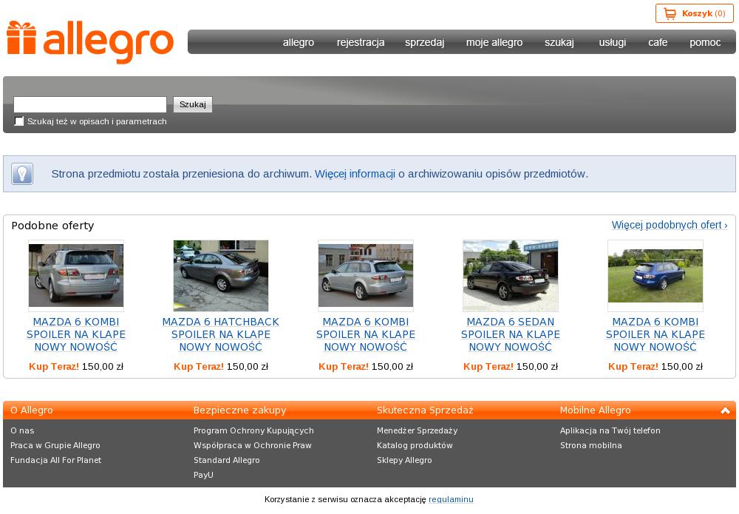Viewport: 739px width, 514px height.
Task: Open the Mazda 6 Sedan offer title
Action: tap(511, 334)
